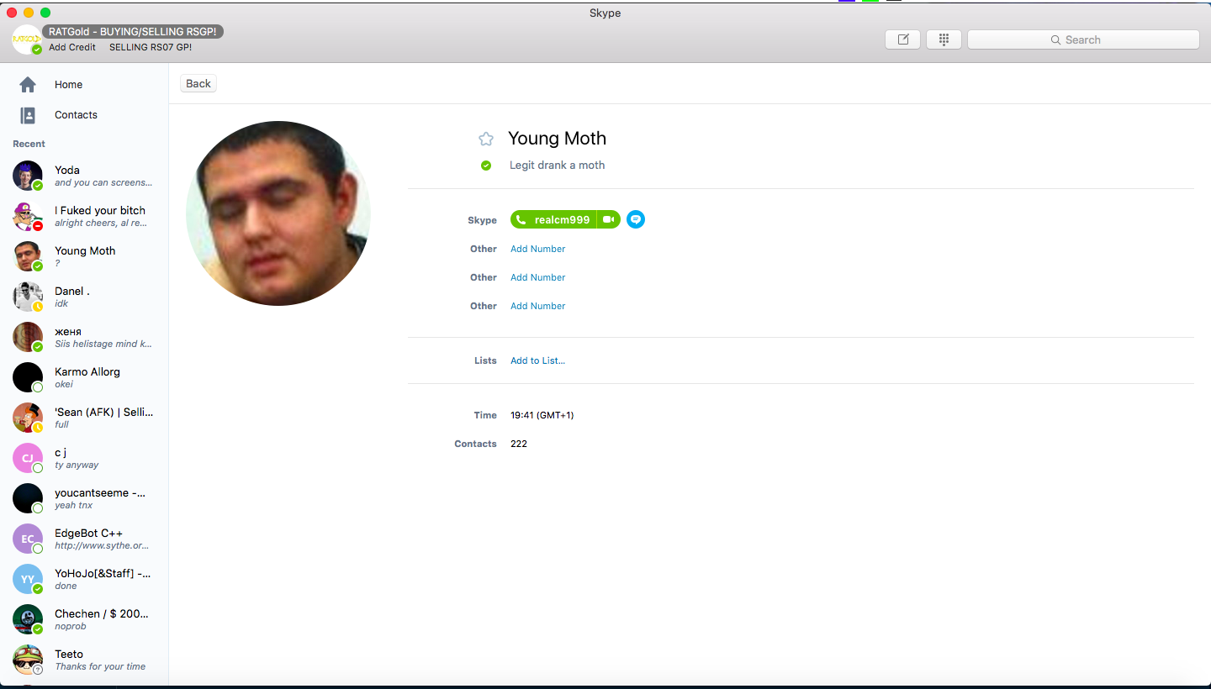Open the Contacts address book icon
Screen dimensions: 1211x689
(x=28, y=115)
